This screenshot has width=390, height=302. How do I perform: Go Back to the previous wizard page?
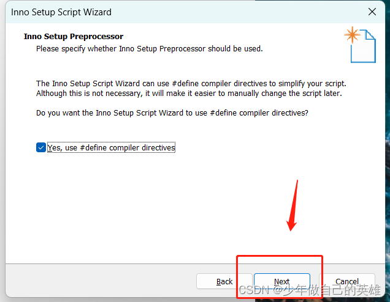(224, 281)
